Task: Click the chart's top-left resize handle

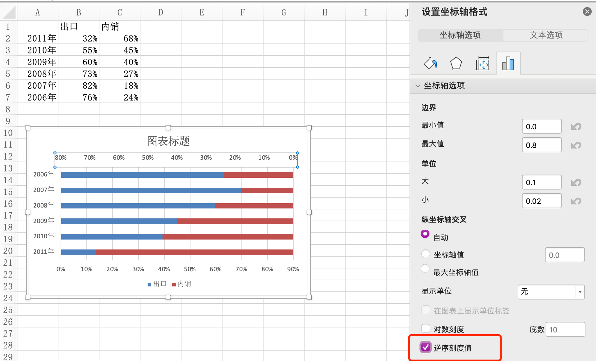Action: point(28,128)
